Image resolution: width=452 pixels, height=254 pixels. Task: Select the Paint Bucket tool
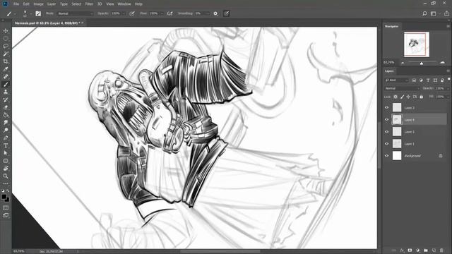coord(6,115)
